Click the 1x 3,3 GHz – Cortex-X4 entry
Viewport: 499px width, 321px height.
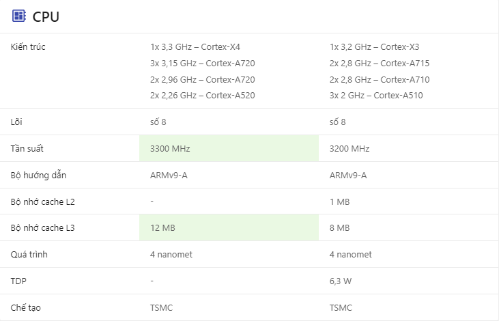[x=195, y=47]
